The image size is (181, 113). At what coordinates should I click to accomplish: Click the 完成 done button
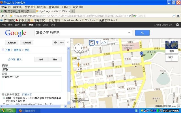point(41,59)
